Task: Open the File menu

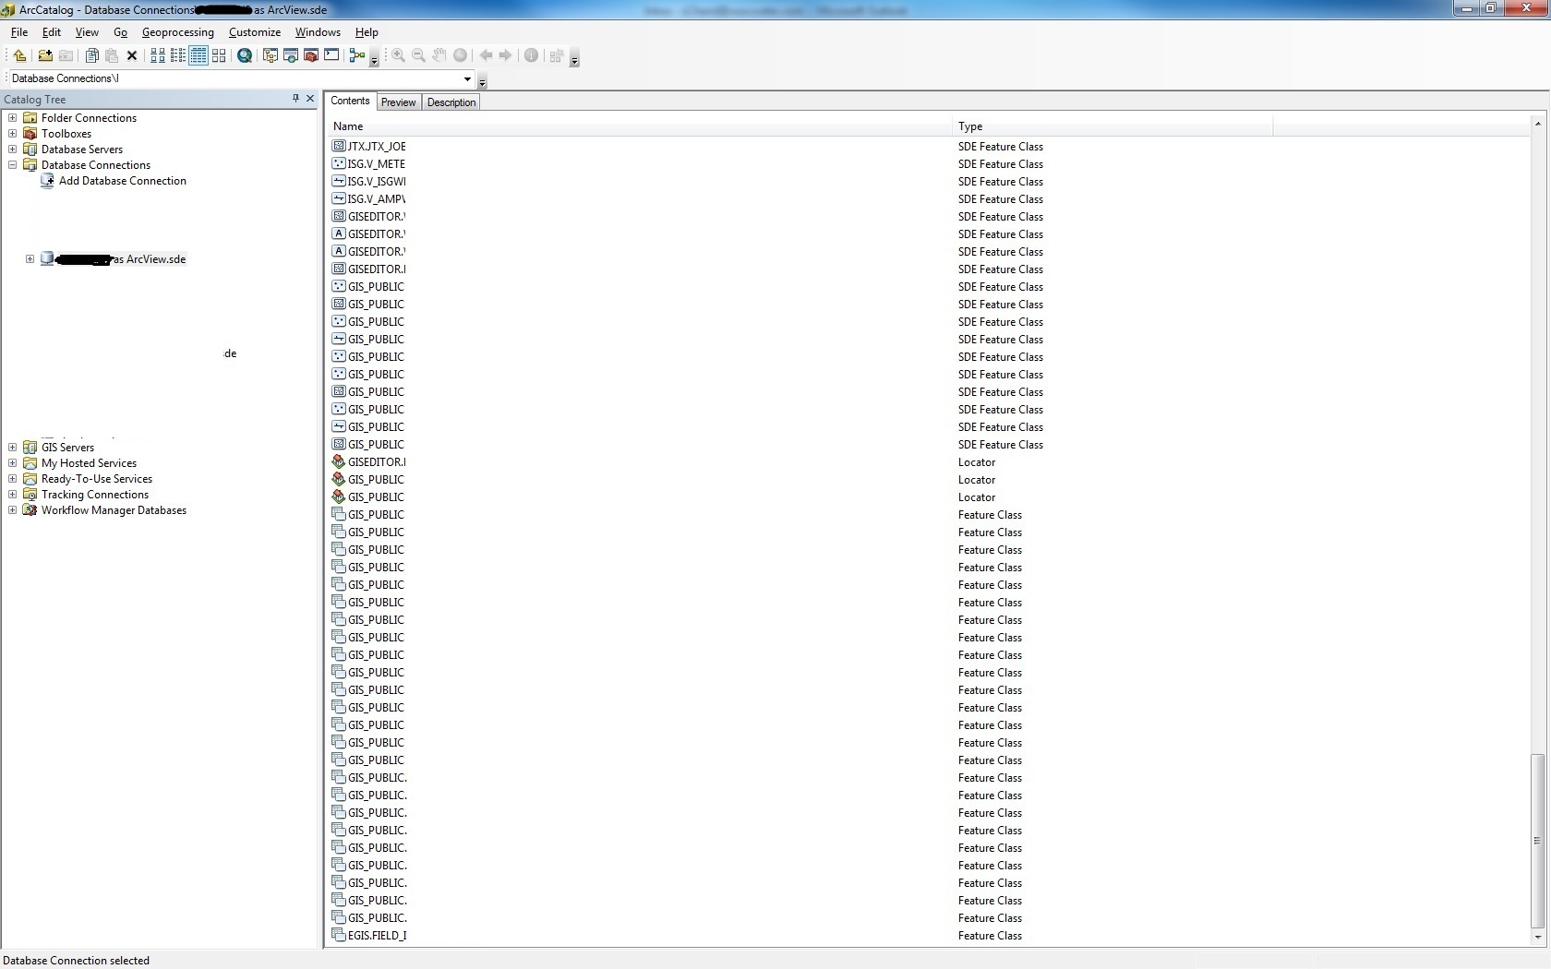Action: [x=19, y=32]
